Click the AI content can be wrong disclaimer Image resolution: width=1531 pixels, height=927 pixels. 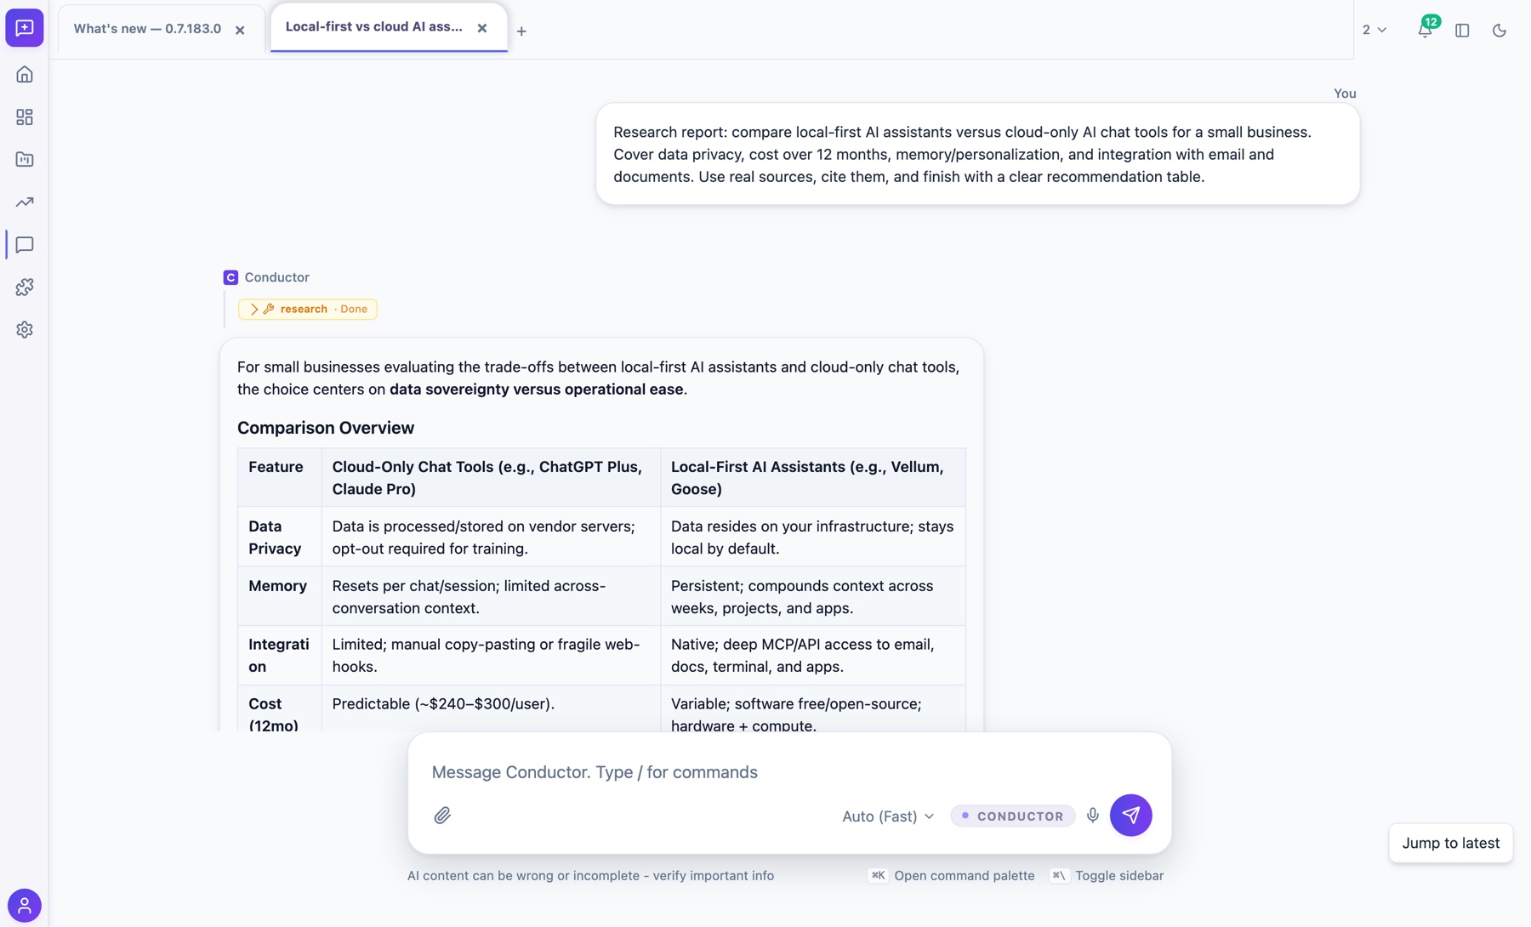click(x=590, y=875)
